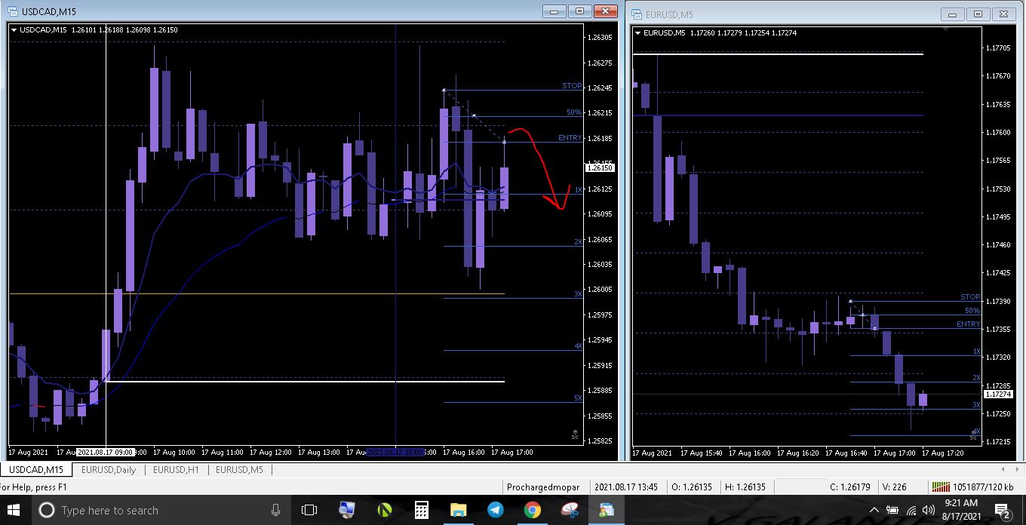The width and height of the screenshot is (1026, 525).
Task: Click the connection bars icon in status bar
Action: click(x=940, y=487)
